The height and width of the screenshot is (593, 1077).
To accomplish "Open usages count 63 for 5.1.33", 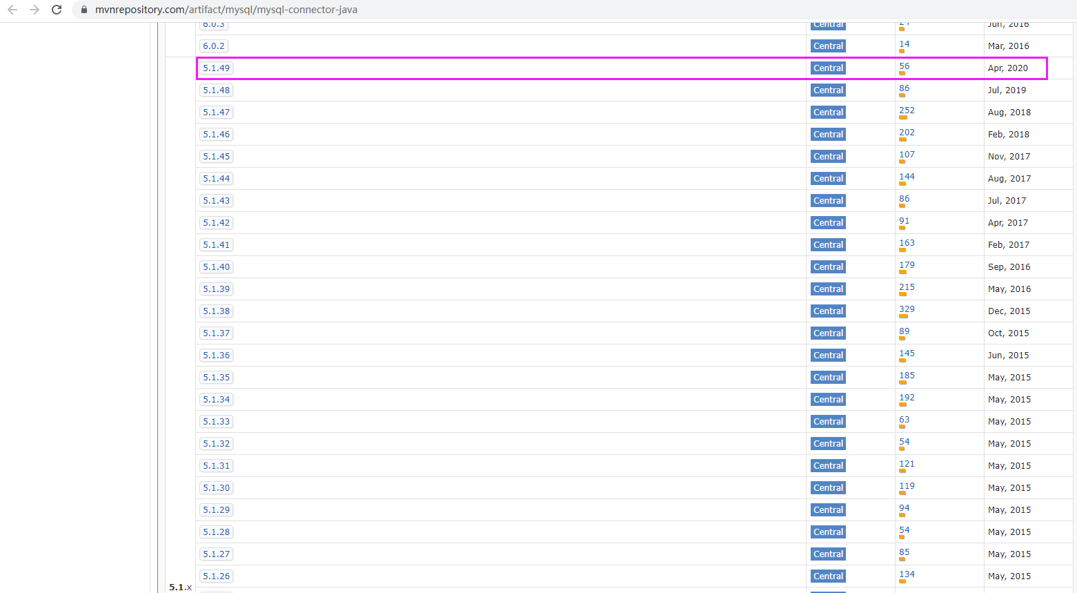I will pyautogui.click(x=905, y=420).
